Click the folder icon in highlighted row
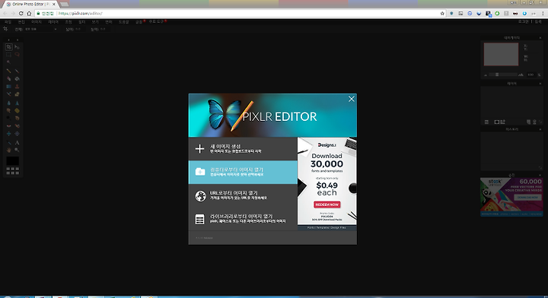This screenshot has width=548, height=298. pos(200,172)
